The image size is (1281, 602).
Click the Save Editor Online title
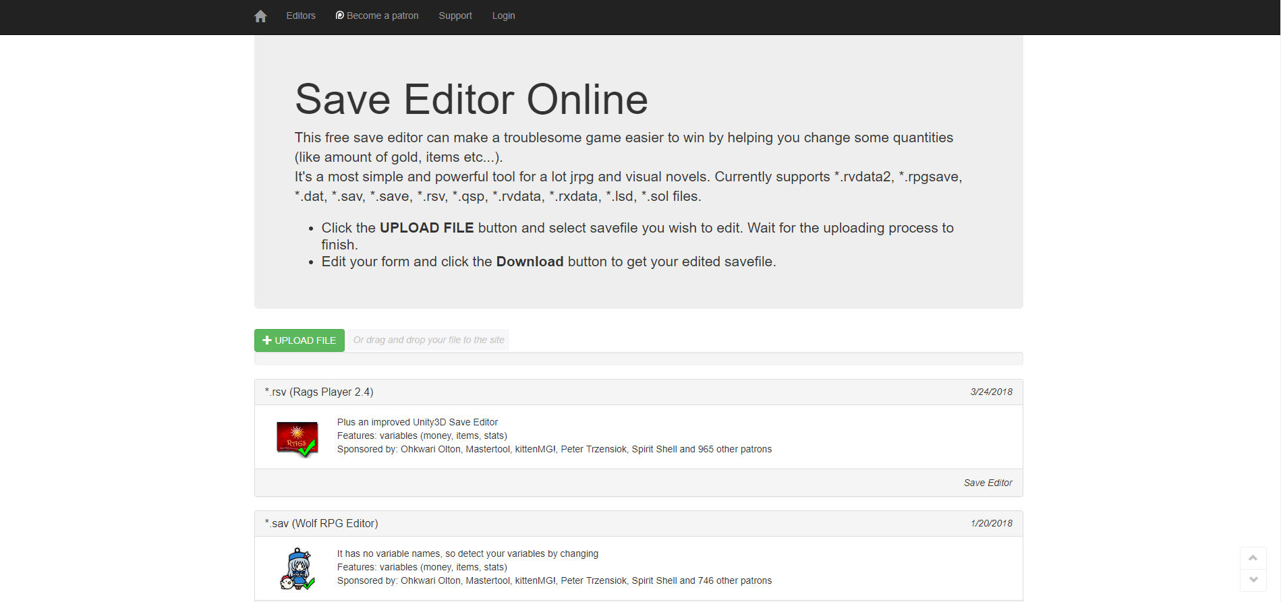point(471,100)
